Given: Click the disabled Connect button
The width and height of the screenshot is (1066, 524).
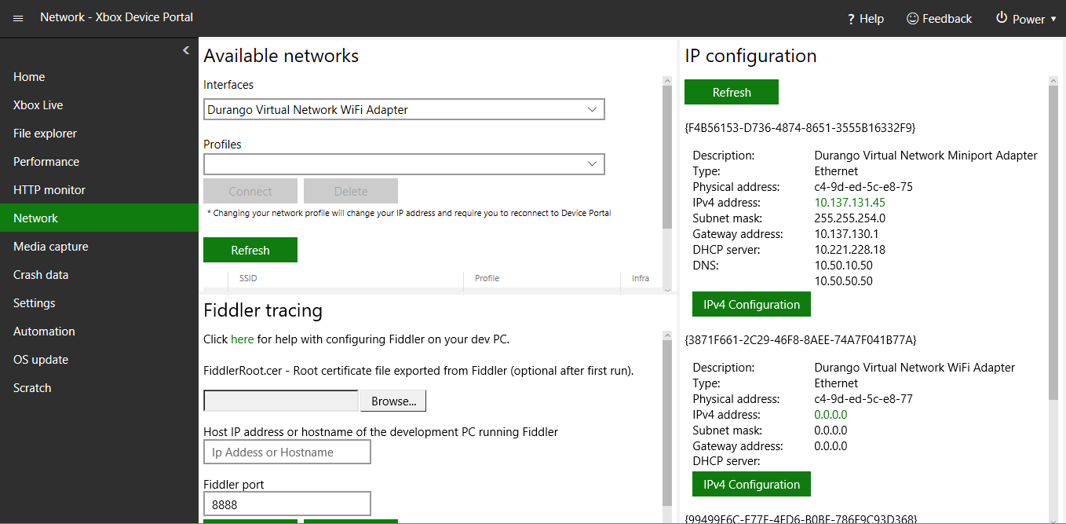Looking at the screenshot, I should pyautogui.click(x=250, y=191).
